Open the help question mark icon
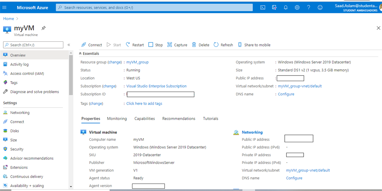Viewport: 382px width, 191px height. 309,7
